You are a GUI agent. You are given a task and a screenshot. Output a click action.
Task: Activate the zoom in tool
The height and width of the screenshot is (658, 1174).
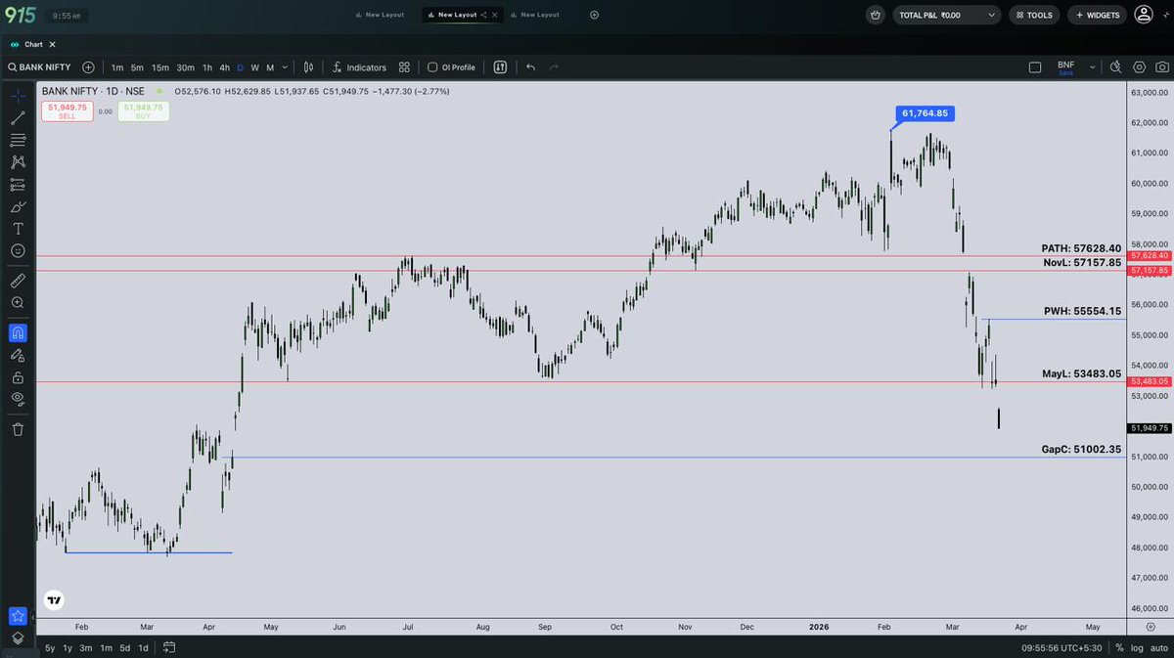(18, 303)
